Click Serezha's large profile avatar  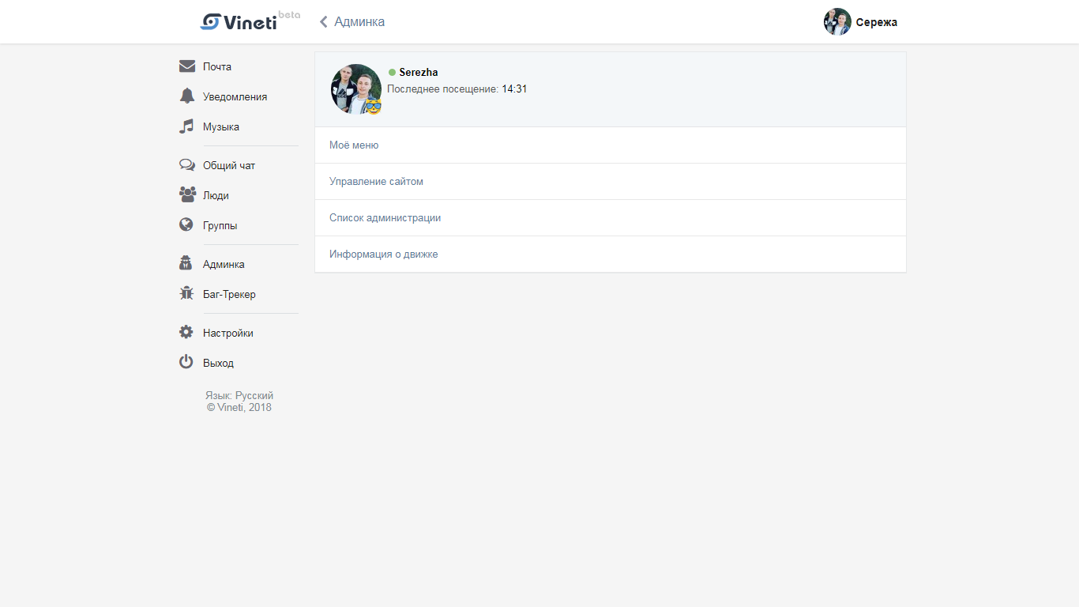pos(356,89)
